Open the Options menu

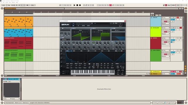(13, 2)
